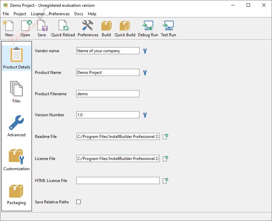The width and height of the screenshot is (272, 221).
Task: Open the Packaging sidebar section
Action: point(17,195)
